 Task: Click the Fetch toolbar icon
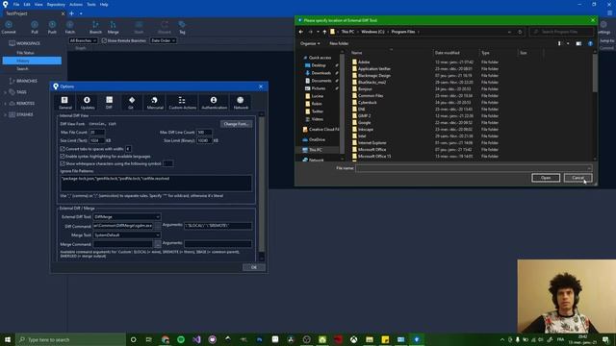click(x=70, y=27)
